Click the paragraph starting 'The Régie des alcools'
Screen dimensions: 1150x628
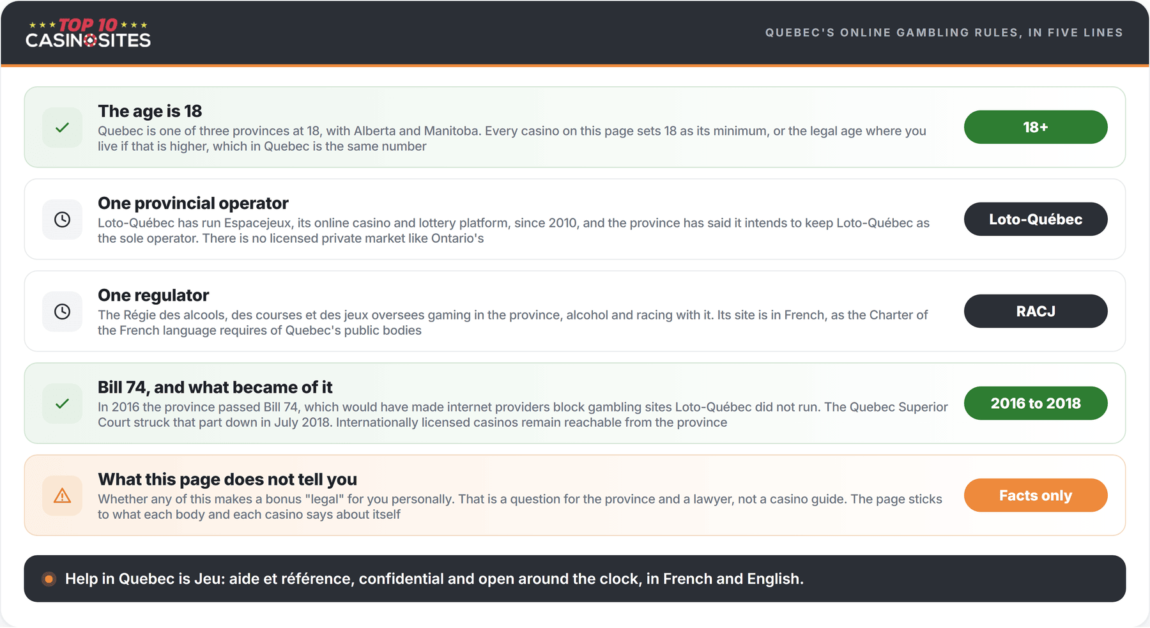pyautogui.click(x=512, y=323)
